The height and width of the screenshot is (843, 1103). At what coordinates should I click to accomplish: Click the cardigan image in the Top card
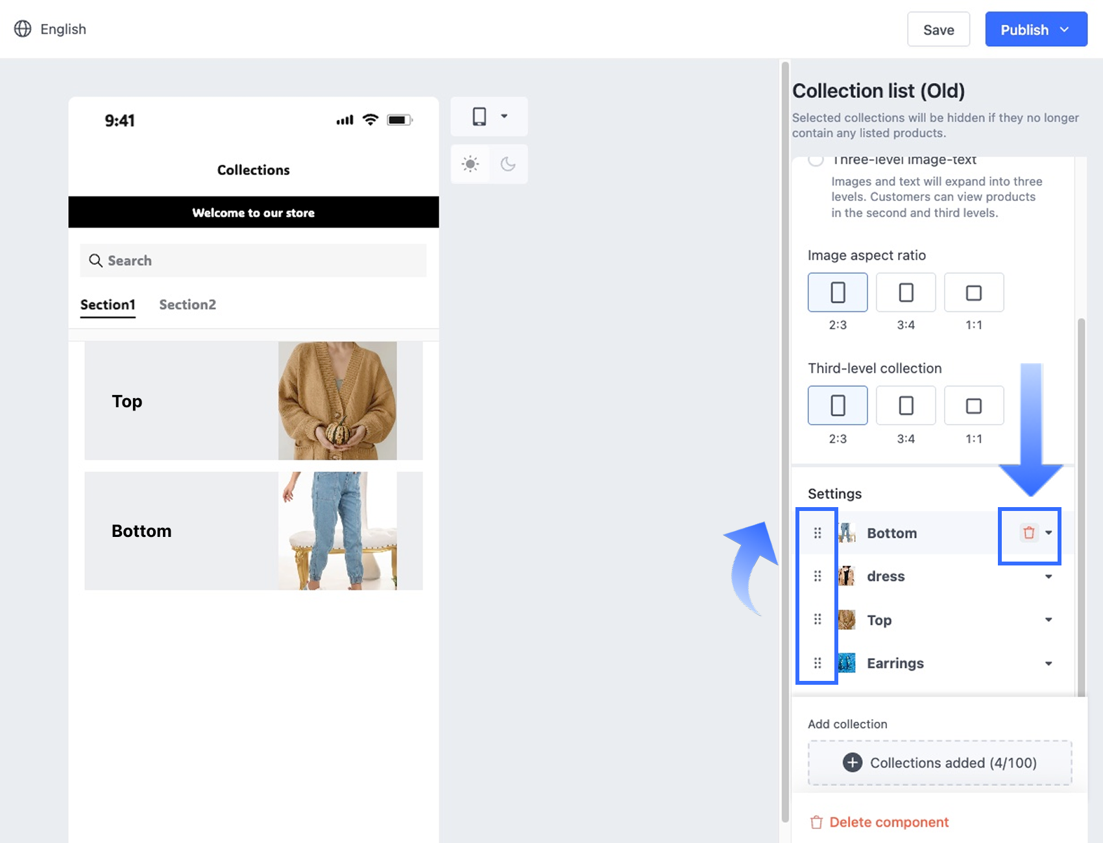click(337, 401)
